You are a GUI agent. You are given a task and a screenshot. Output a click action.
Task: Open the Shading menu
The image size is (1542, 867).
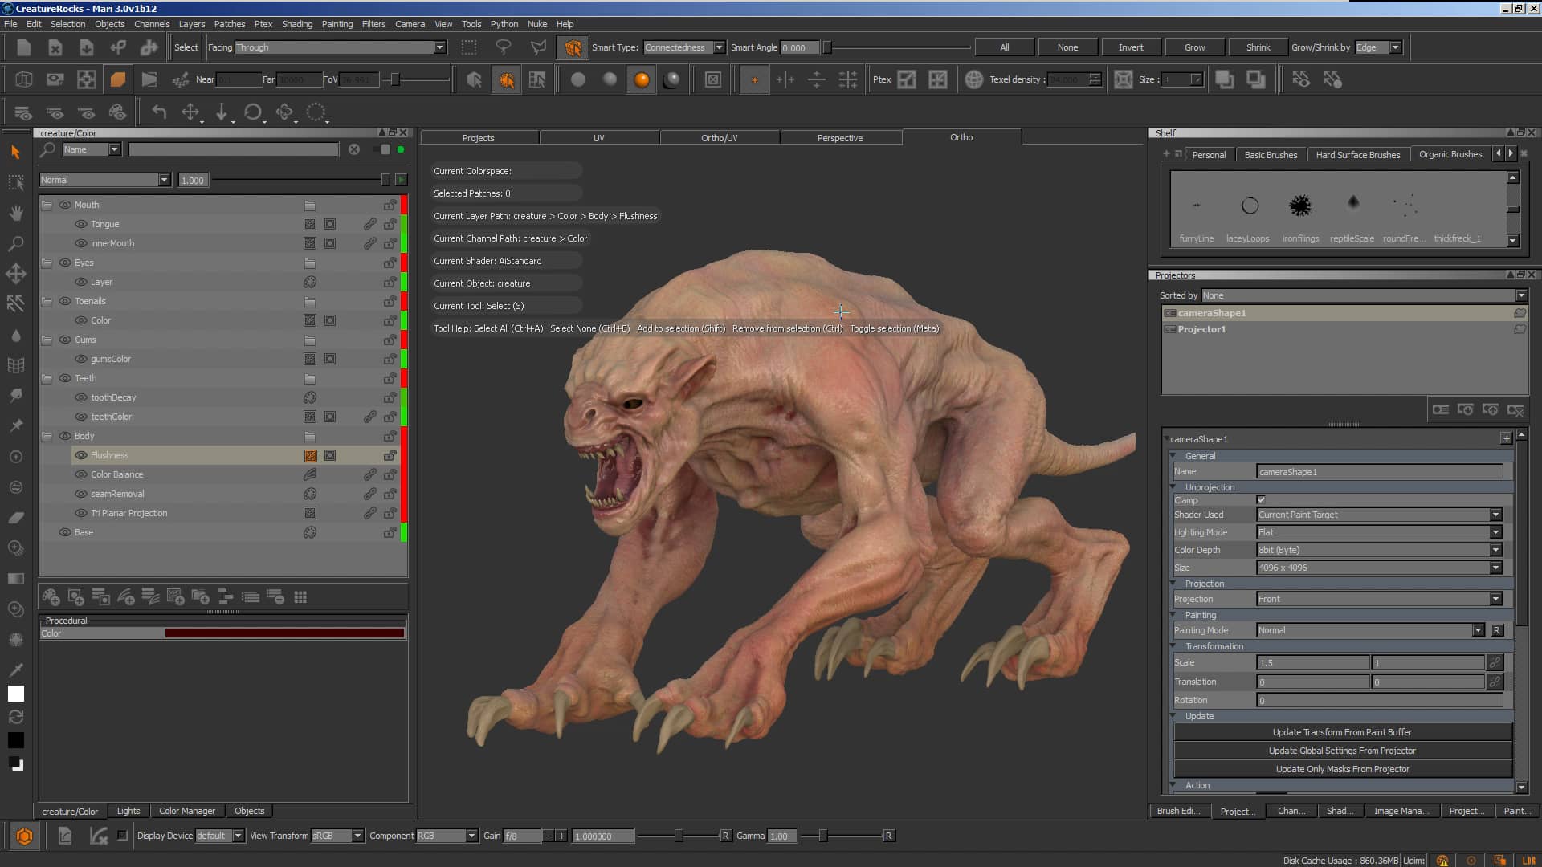click(297, 24)
